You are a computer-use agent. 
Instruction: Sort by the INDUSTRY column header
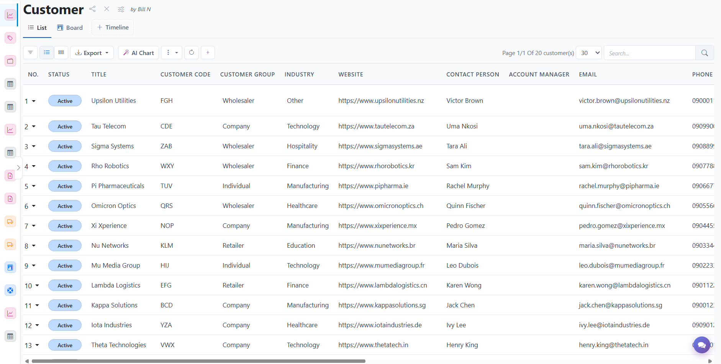[299, 75]
